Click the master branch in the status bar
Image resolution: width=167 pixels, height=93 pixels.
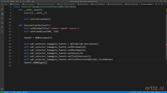(x=6, y=92)
